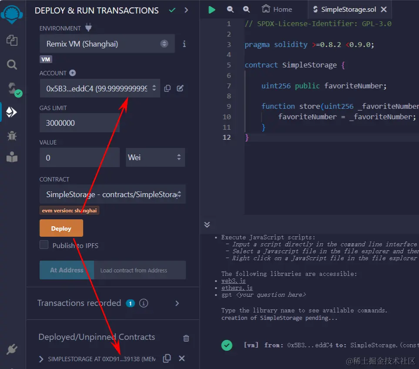Expand the Transactions recorded section arrow
Screen dimensions: 419x369
click(177, 303)
